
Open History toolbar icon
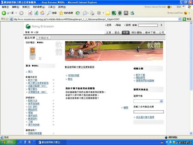pos(78,13)
